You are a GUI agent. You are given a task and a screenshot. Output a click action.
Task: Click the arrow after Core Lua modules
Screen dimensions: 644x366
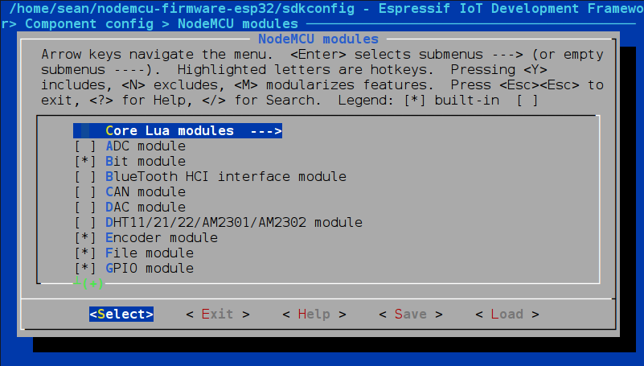click(x=266, y=131)
